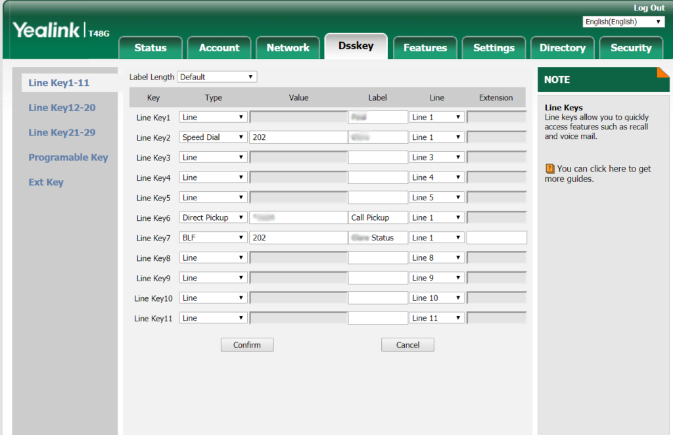This screenshot has height=435, width=673.
Task: Open the Ext Key sidebar item
Action: [46, 183]
